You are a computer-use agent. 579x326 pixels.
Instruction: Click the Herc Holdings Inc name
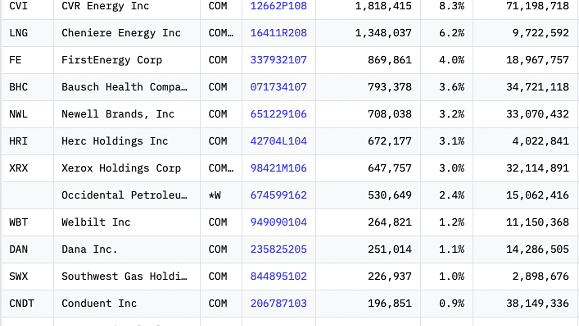point(115,141)
